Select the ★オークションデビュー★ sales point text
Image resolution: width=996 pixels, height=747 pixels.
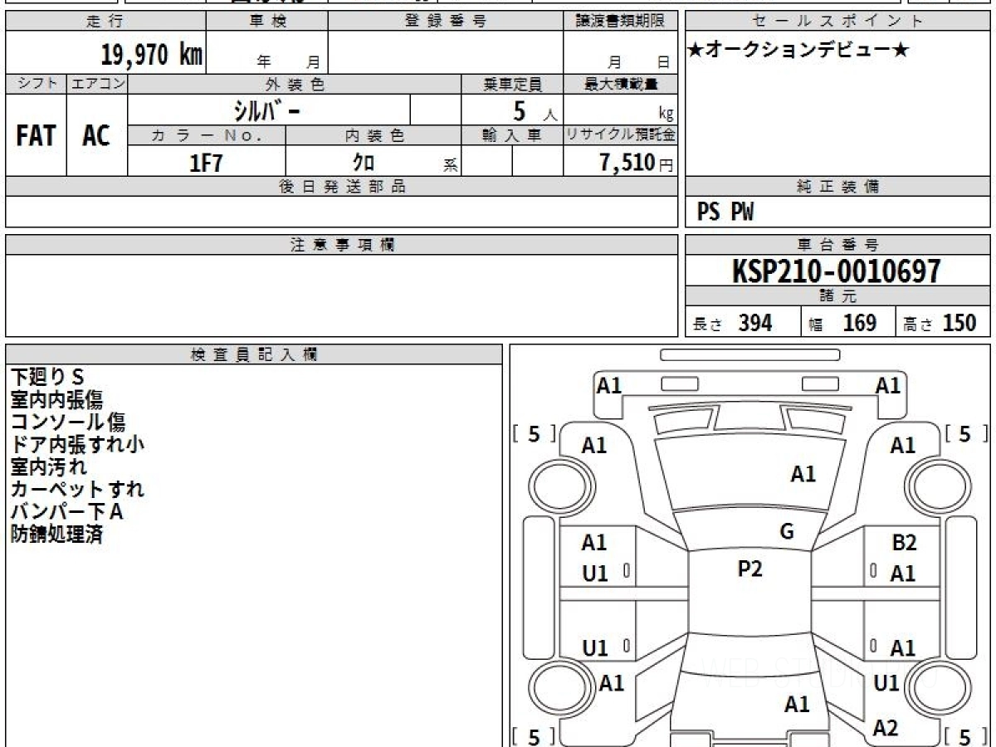[x=798, y=51]
